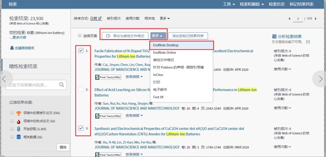This screenshot has width=326, height=157.
Task: Select Fast 5K from export menu
Action: pos(182,97)
